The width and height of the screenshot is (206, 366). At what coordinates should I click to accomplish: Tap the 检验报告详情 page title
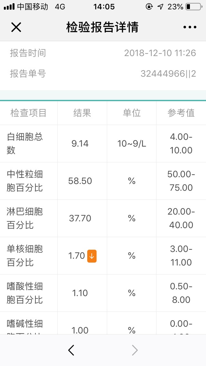coord(102,27)
